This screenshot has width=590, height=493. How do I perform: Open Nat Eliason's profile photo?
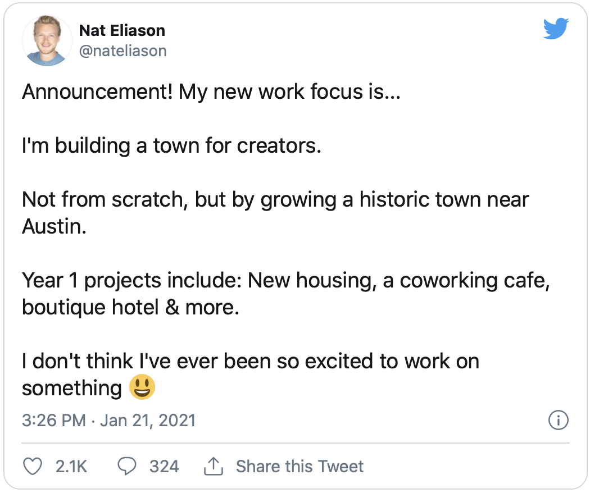click(46, 41)
